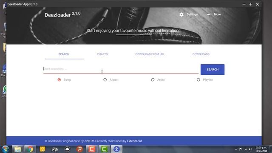
Task: Maximize the Deezloader window with plus icon
Action: click(251, 4)
